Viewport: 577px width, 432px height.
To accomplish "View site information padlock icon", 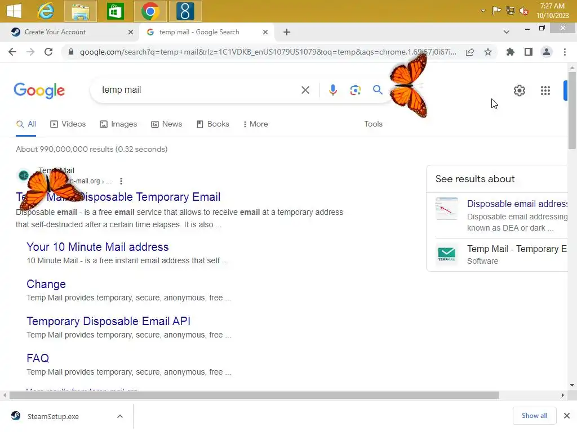I will click(71, 52).
